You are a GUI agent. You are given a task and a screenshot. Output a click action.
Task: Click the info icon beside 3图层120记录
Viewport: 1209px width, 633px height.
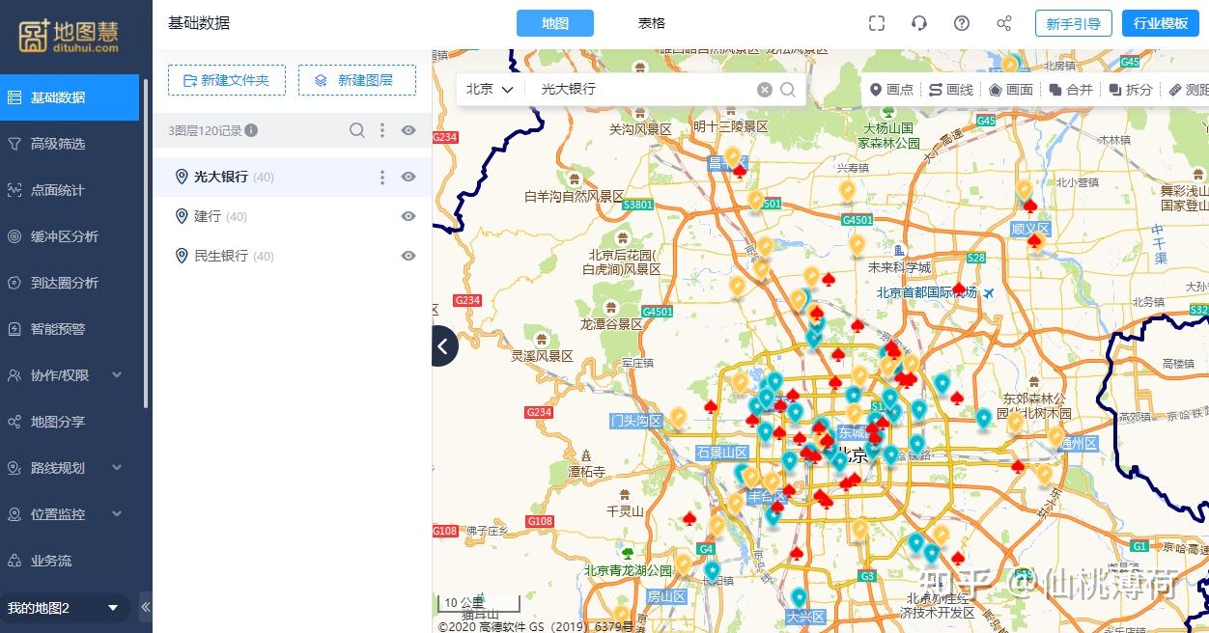coord(251,130)
